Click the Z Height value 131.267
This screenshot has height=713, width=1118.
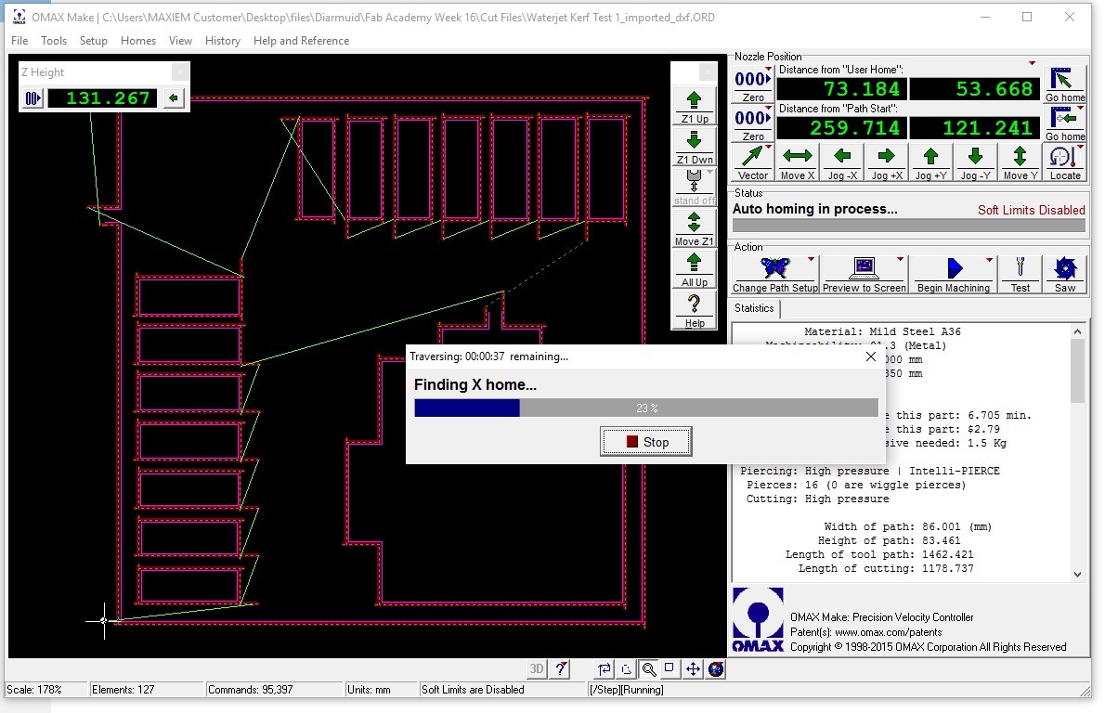[104, 98]
